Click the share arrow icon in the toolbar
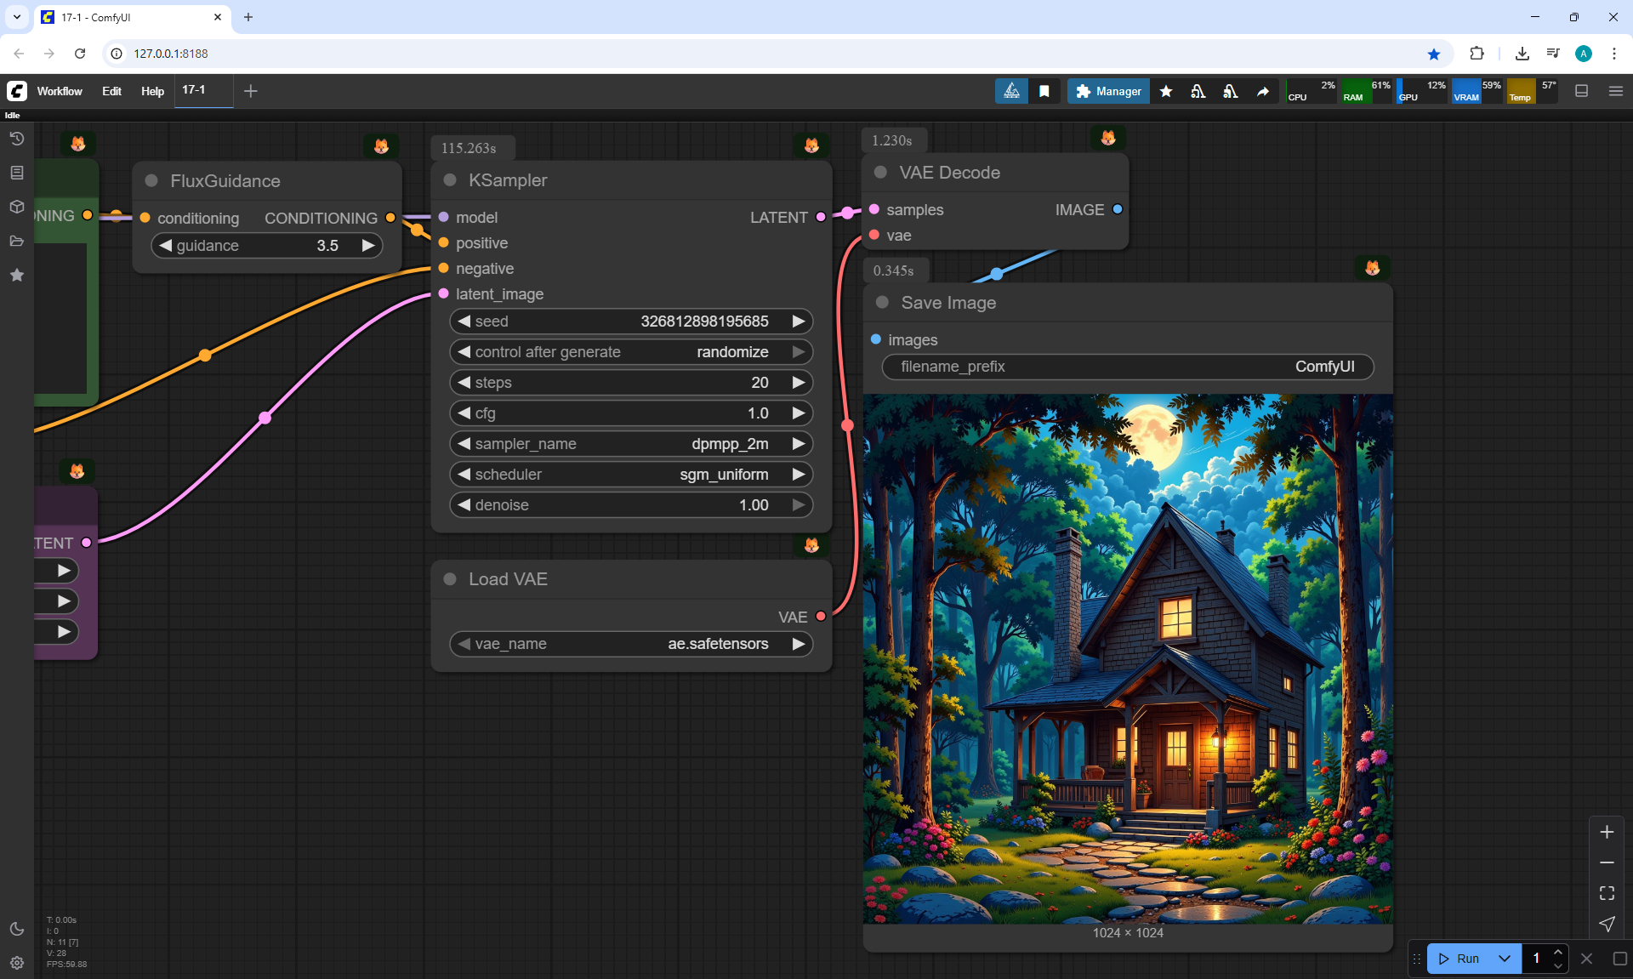 click(1263, 91)
